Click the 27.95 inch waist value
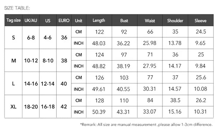This screenshot has width=218, height=136. 150,66
